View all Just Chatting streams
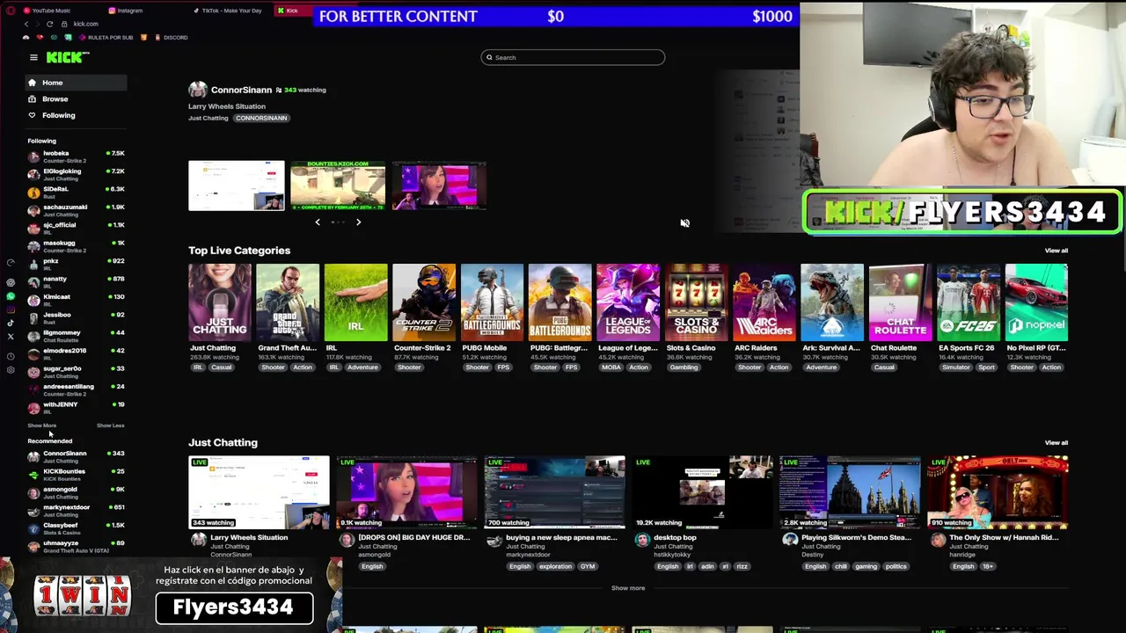This screenshot has width=1126, height=633. [x=1056, y=443]
